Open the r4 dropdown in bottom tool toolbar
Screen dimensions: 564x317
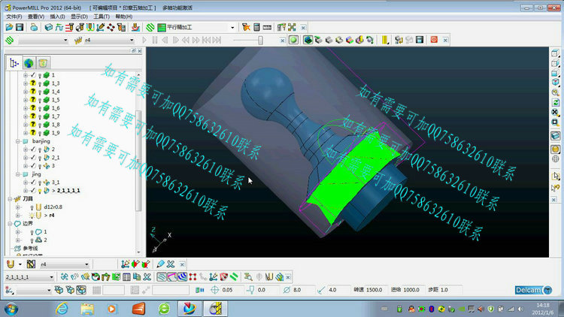(x=86, y=264)
